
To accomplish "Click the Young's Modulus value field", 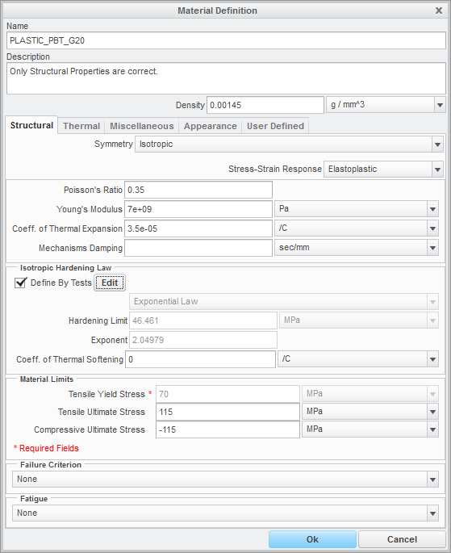I will (x=198, y=209).
